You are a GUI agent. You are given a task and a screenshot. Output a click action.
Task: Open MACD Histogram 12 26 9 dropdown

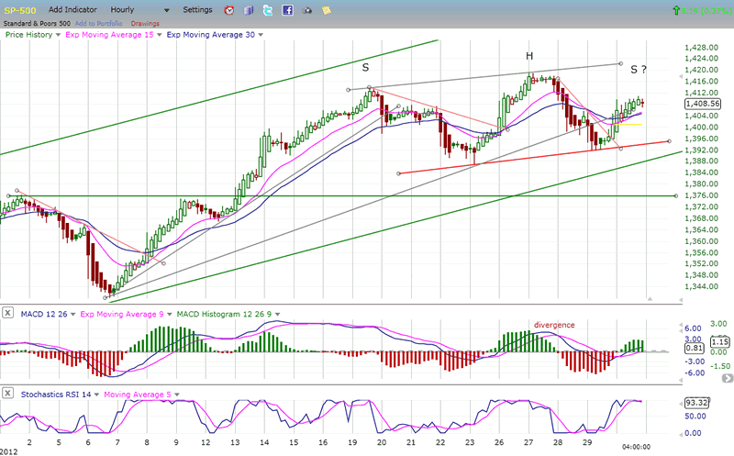point(278,315)
